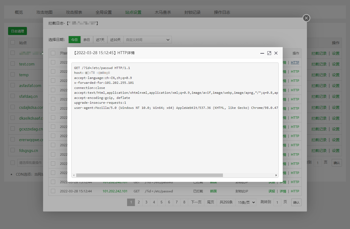Close the HTTP详情 dialog

[276, 53]
